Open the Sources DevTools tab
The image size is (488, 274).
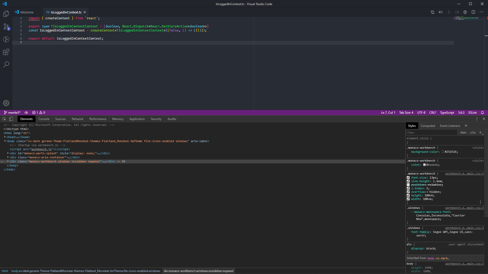point(60,119)
